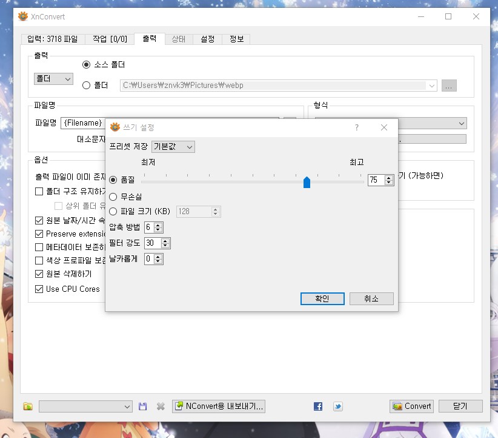Click the 취소 button

pyautogui.click(x=371, y=298)
